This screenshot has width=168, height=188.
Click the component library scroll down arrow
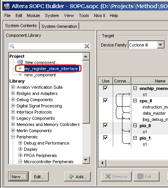pos(86,160)
